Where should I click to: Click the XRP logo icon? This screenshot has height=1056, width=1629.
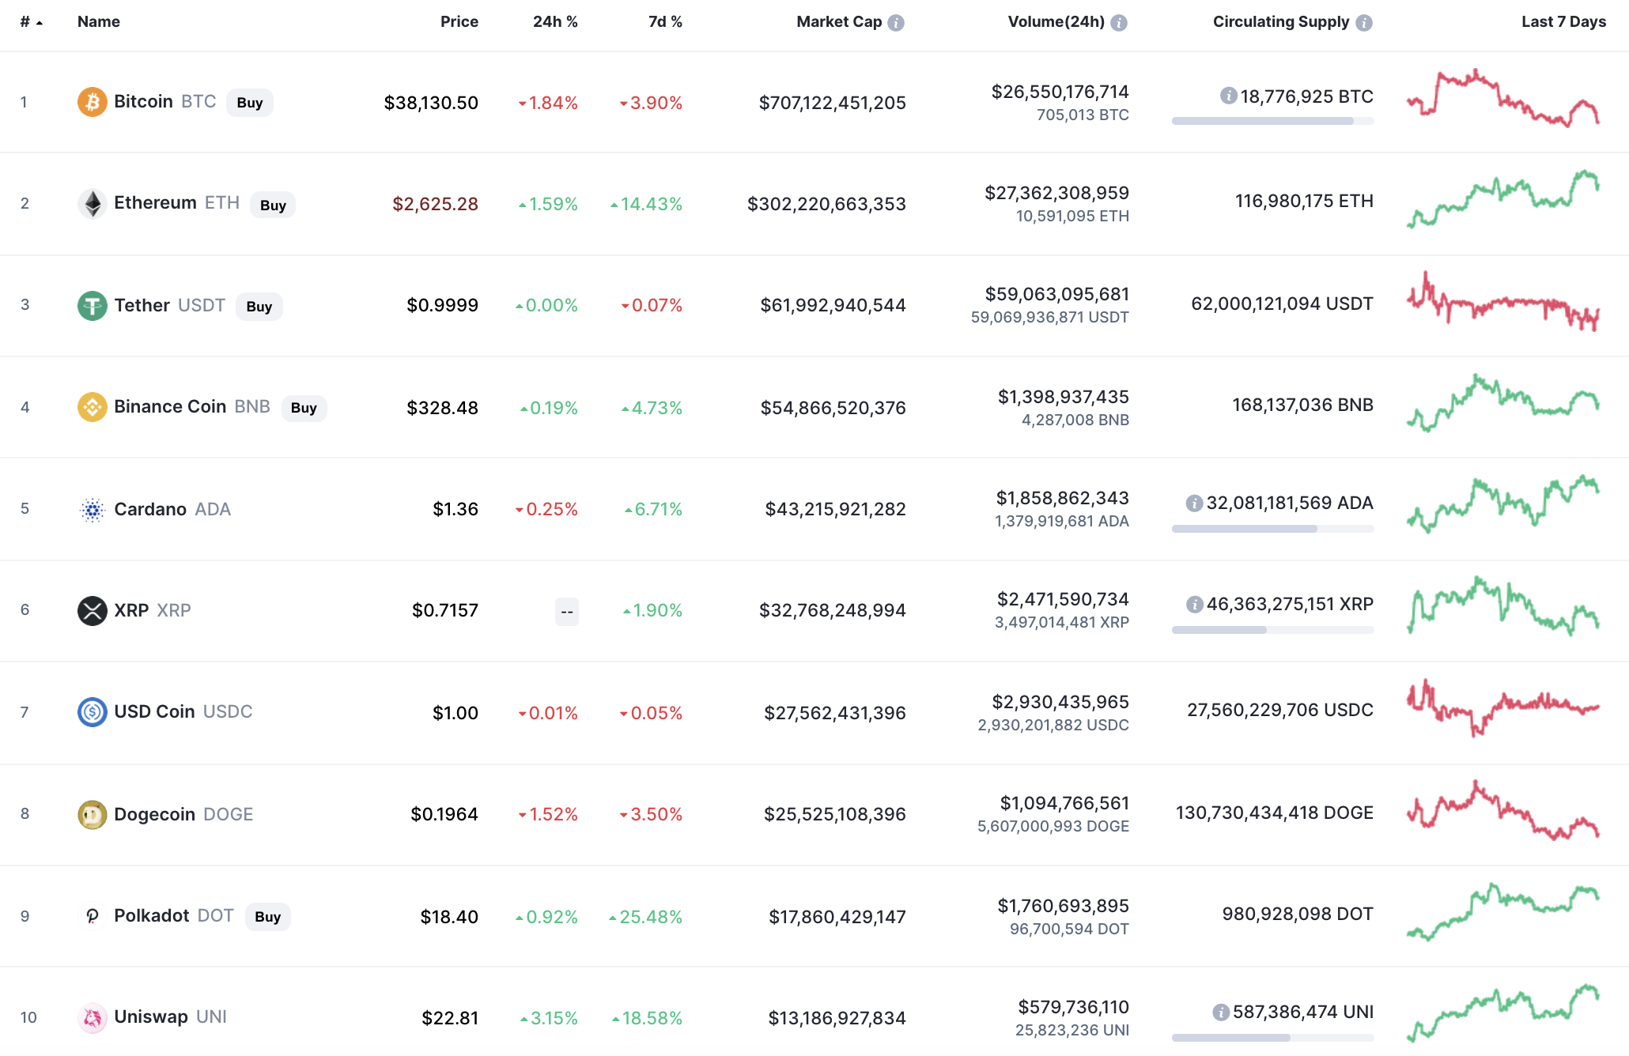(x=92, y=610)
